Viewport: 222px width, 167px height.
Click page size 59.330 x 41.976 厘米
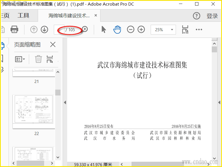[x=93, y=164]
